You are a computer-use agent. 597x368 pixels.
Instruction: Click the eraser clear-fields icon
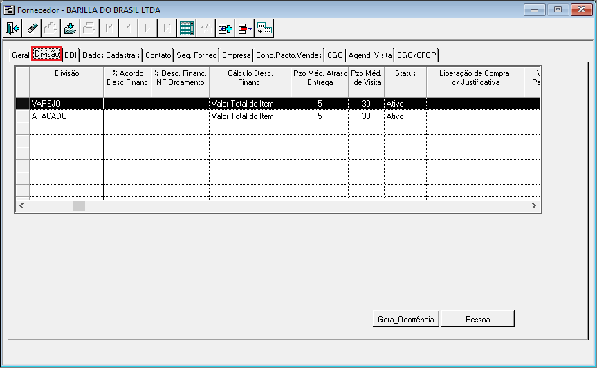click(x=32, y=28)
